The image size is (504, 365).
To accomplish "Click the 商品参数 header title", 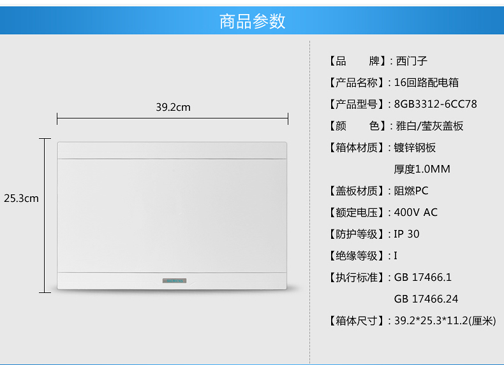I will point(252,21).
